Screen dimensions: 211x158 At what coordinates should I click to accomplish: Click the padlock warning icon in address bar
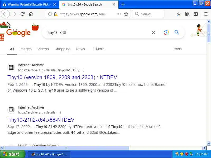55,14
